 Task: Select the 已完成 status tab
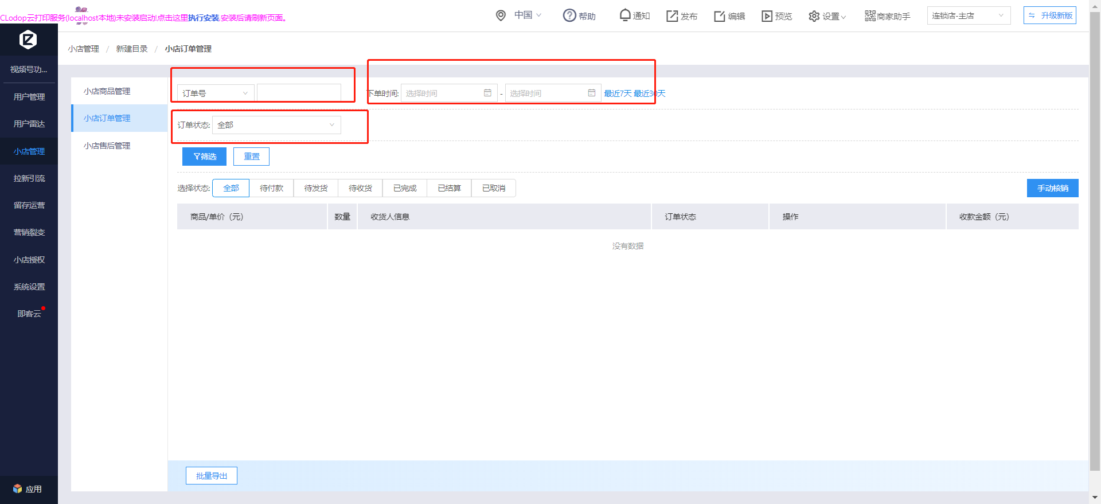(x=405, y=188)
